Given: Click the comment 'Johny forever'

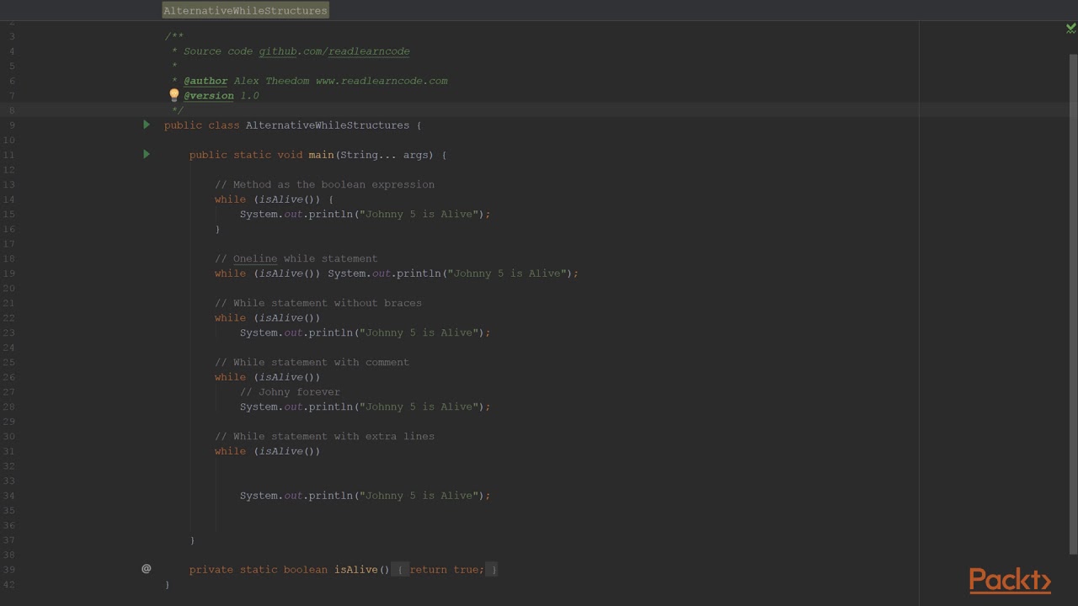Looking at the screenshot, I should coord(290,392).
